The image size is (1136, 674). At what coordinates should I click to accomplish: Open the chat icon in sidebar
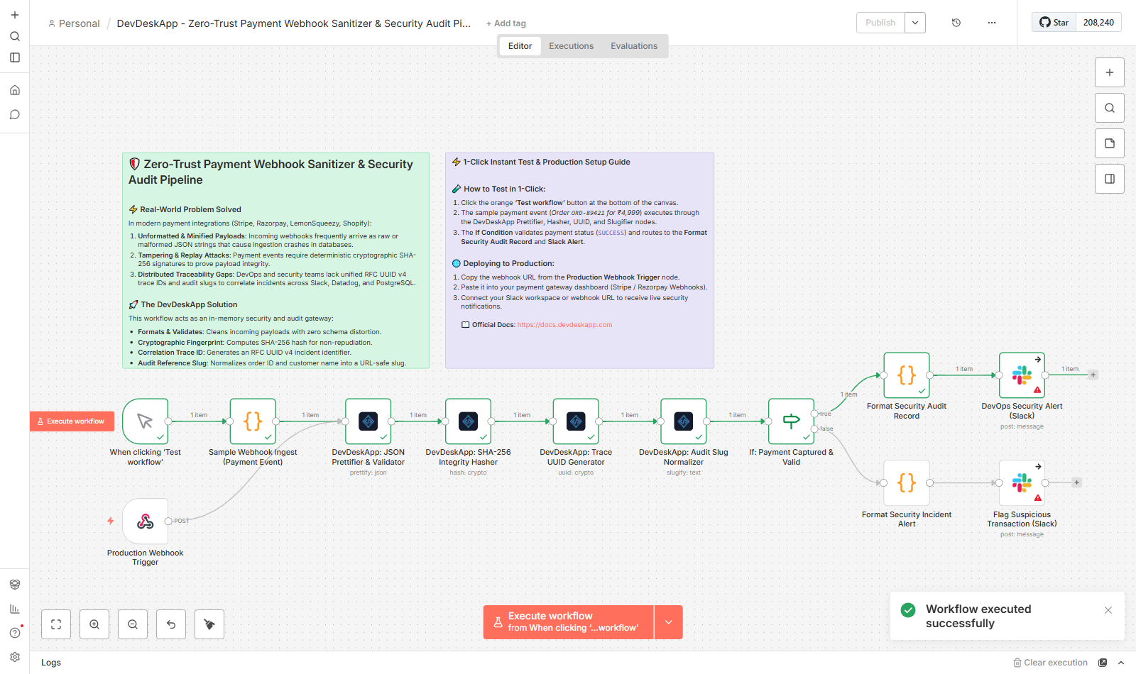click(15, 114)
